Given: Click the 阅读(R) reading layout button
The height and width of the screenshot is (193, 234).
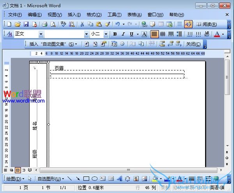Looking at the screenshot, I should [x=206, y=24].
